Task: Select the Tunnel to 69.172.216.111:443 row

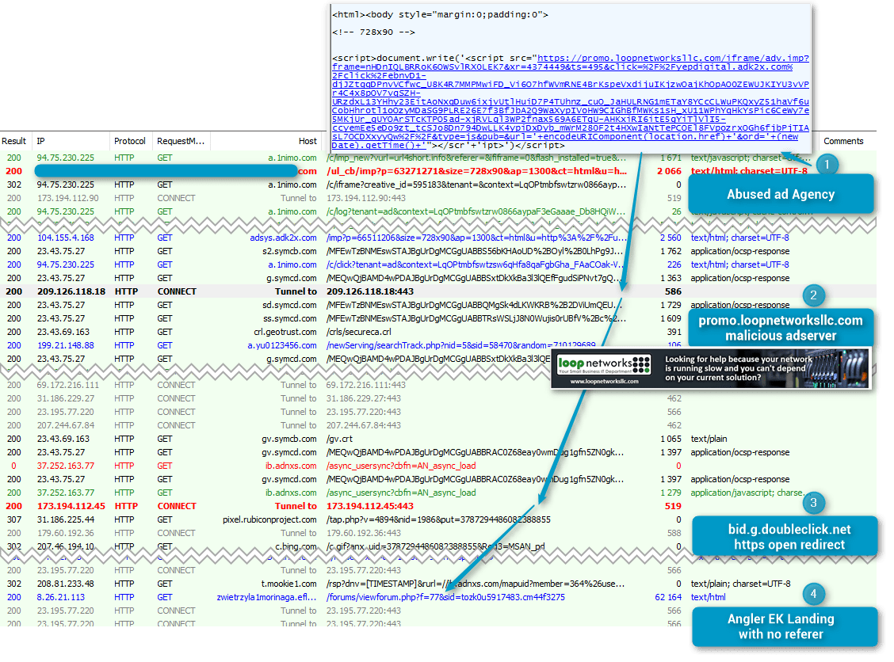Action: click(437, 385)
